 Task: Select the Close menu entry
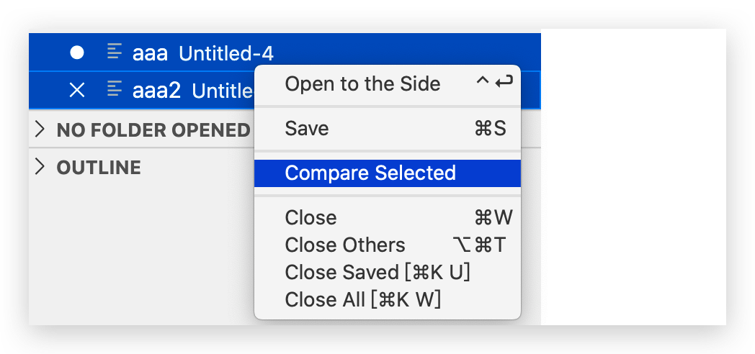pos(311,218)
